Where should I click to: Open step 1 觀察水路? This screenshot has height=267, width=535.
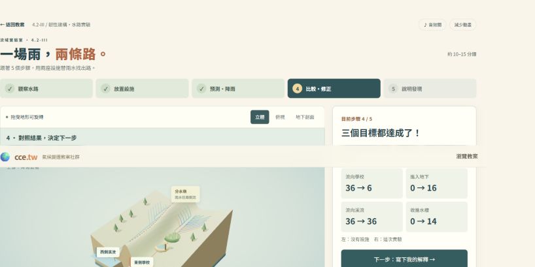point(46,89)
